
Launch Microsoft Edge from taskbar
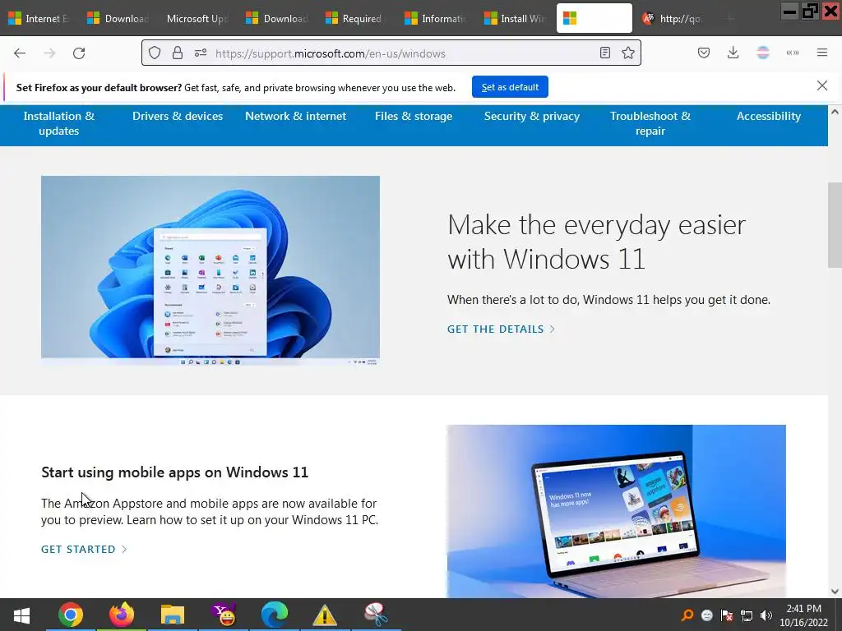point(275,615)
